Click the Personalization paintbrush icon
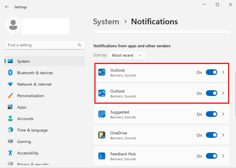This screenshot has height=168, width=236. pyautogui.click(x=10, y=95)
